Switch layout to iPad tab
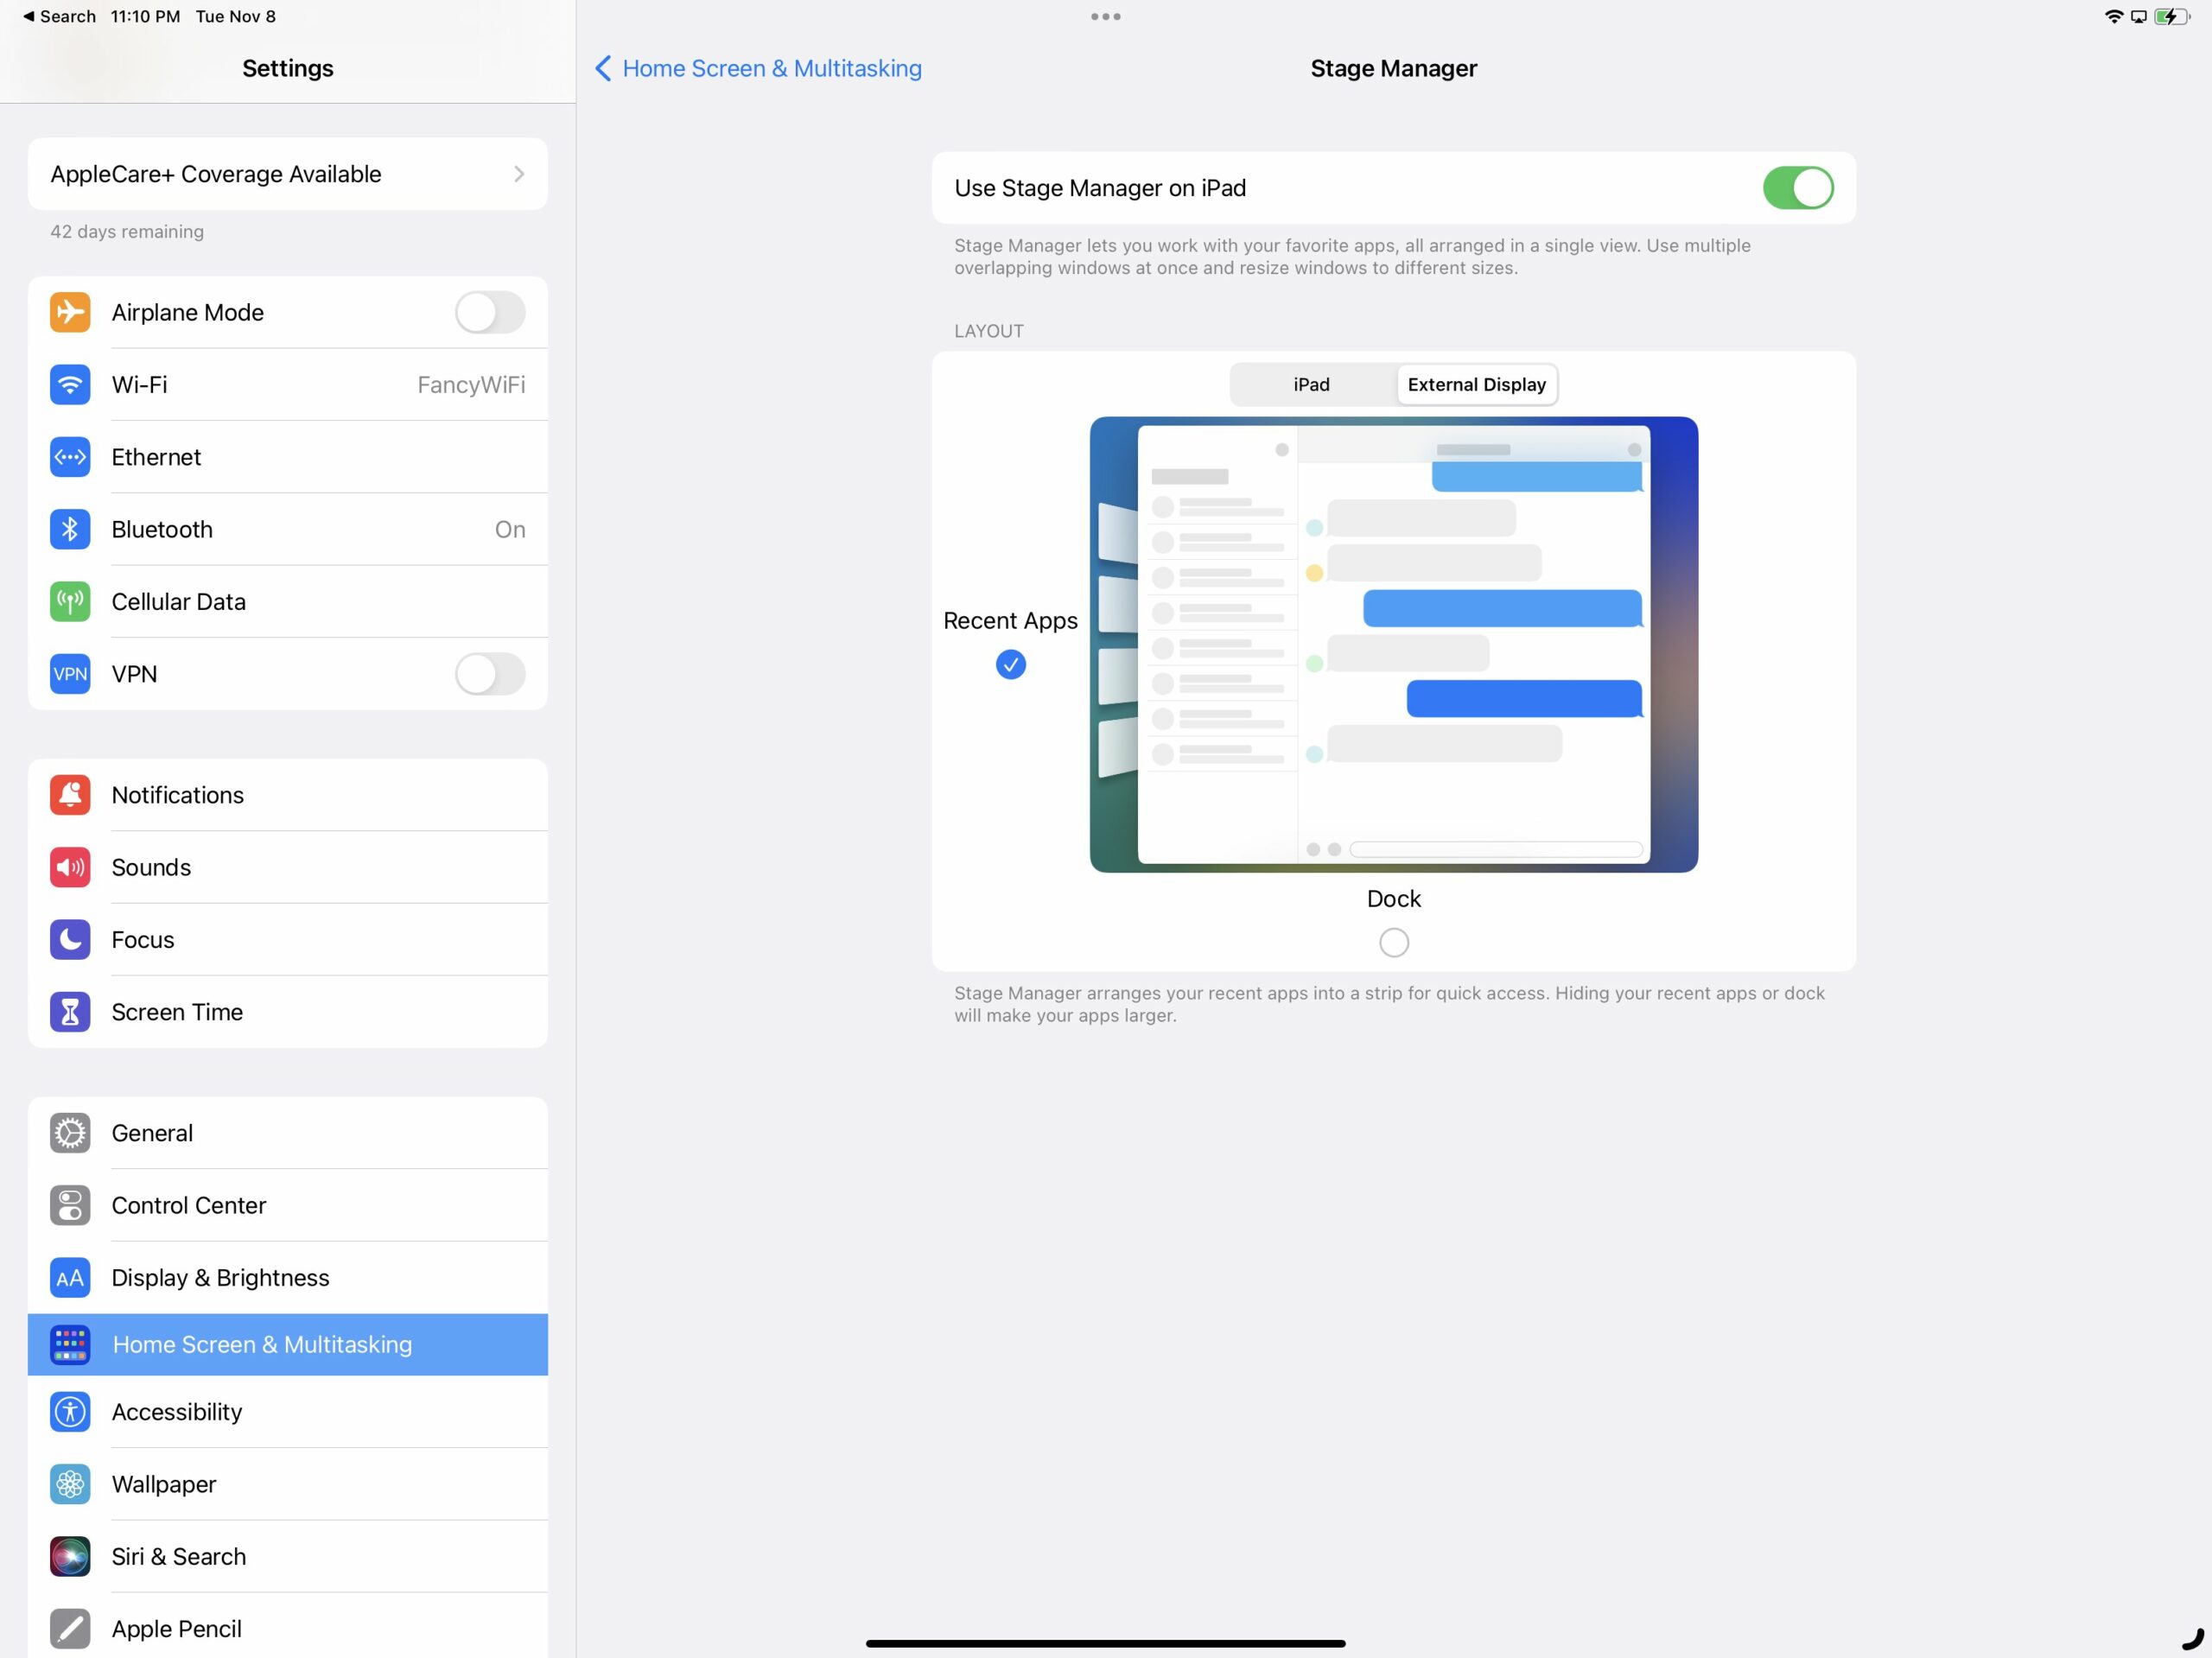Screen dimensions: 2212x1658 (1312, 385)
